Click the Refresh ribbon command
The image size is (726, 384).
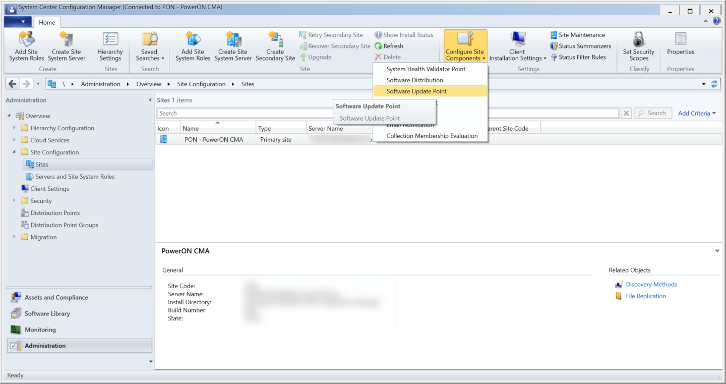[389, 46]
